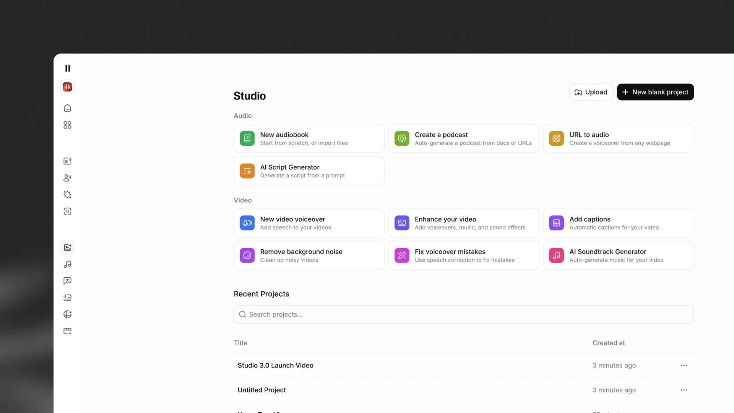Open the Apps grid icon in the sidebar

coord(67,125)
